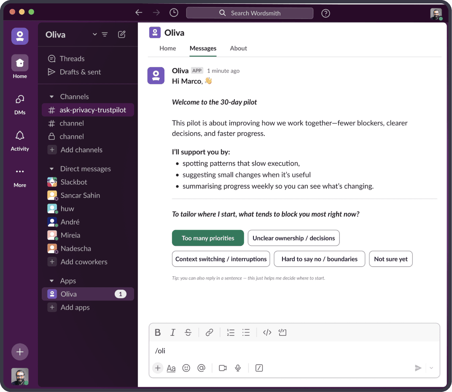Image resolution: width=452 pixels, height=392 pixels.
Task: Switch to the Home tab of Oliva
Action: 167,48
